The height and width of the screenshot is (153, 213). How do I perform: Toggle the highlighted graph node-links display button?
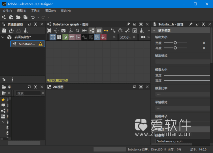pos(92,30)
